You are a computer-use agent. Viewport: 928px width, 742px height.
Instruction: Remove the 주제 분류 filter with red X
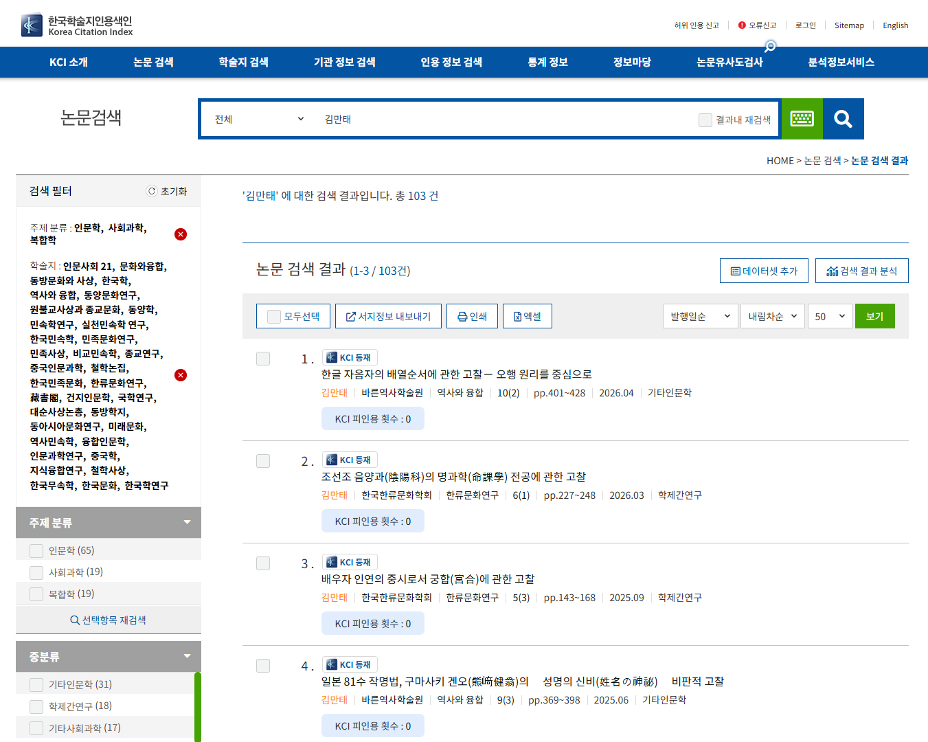coord(181,234)
